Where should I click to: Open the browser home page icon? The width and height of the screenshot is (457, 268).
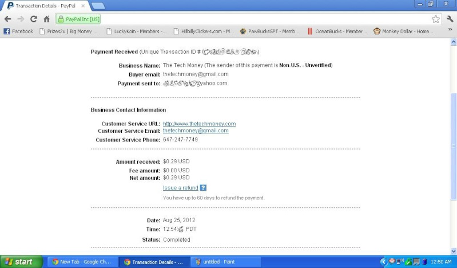coord(47,19)
